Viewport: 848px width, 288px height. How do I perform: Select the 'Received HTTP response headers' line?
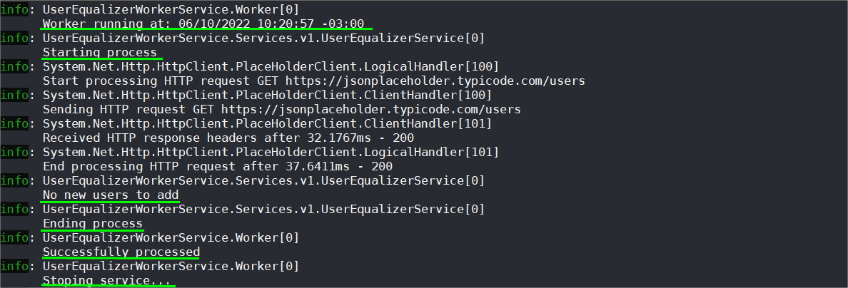[x=228, y=138]
